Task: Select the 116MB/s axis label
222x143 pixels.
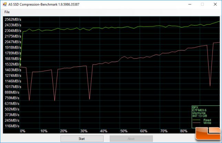Action: (12, 126)
